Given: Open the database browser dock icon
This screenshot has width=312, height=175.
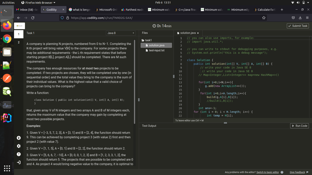Looking at the screenshot, I should pos(7,92).
